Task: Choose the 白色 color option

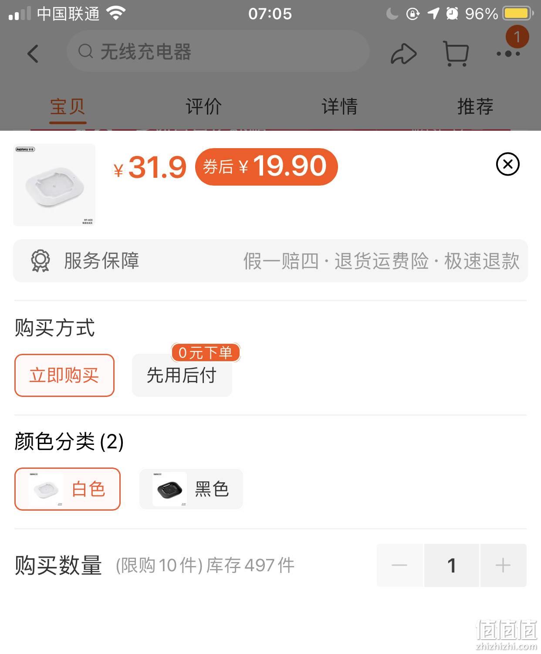Action: (x=68, y=489)
